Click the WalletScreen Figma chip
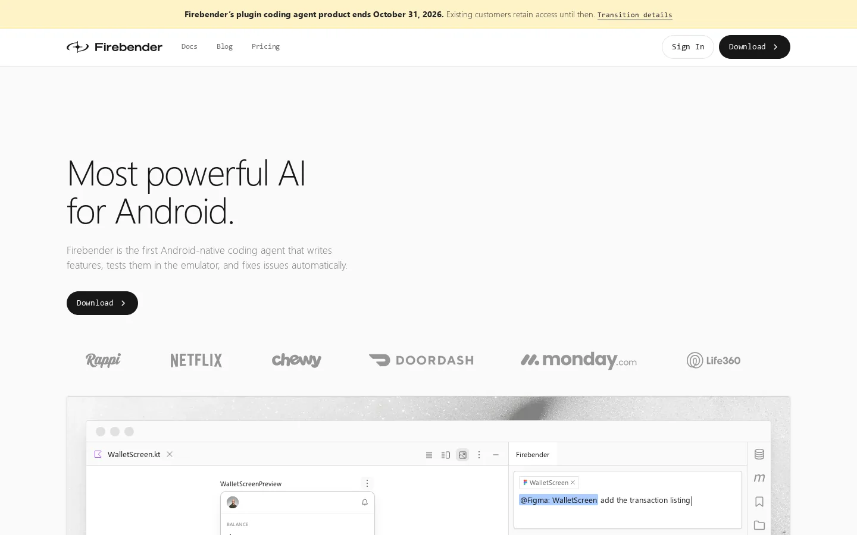Image resolution: width=857 pixels, height=535 pixels. (549, 483)
